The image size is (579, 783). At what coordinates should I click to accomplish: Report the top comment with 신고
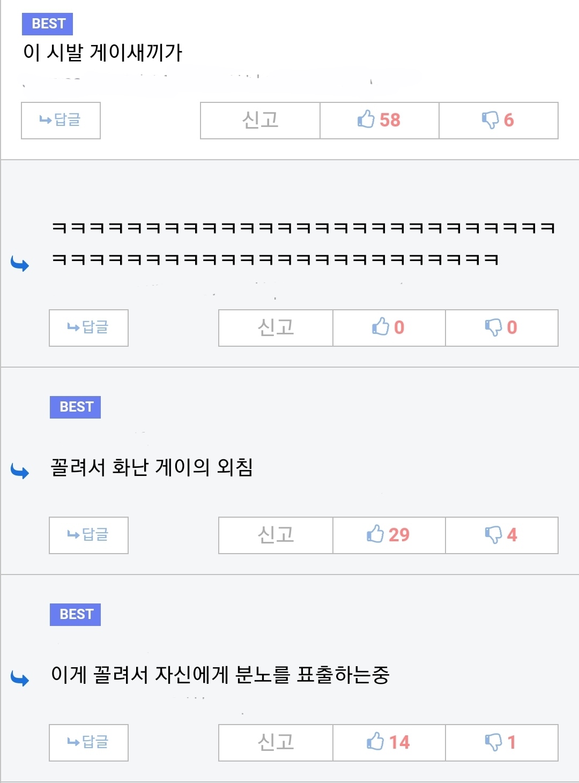point(260,120)
